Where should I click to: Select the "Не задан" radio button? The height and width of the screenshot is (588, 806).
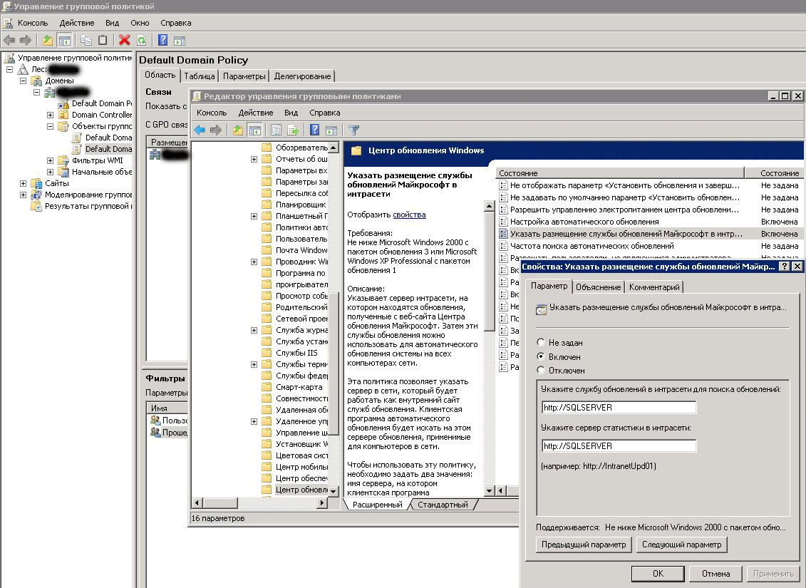tap(541, 343)
